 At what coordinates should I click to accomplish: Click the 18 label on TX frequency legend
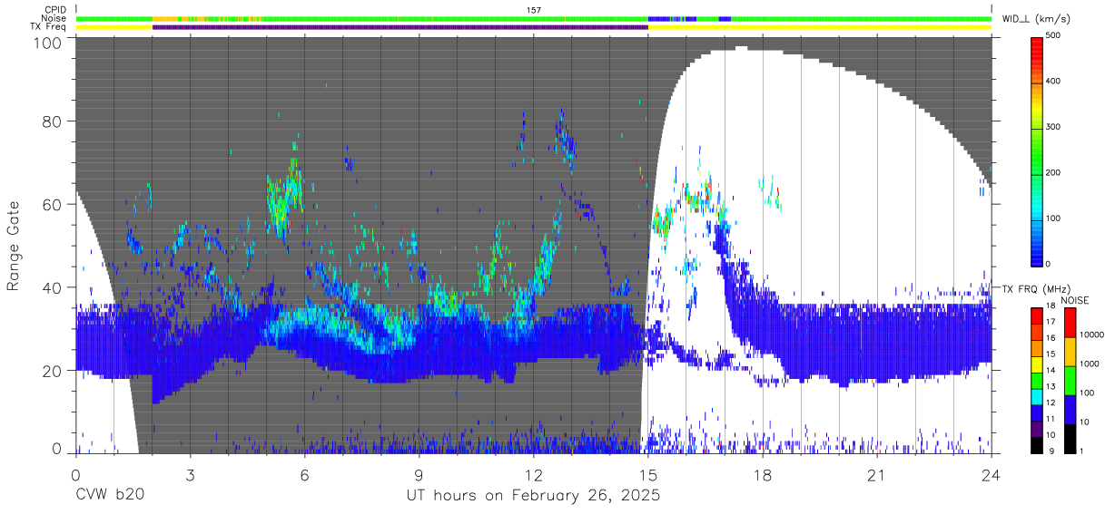[x=1052, y=308]
